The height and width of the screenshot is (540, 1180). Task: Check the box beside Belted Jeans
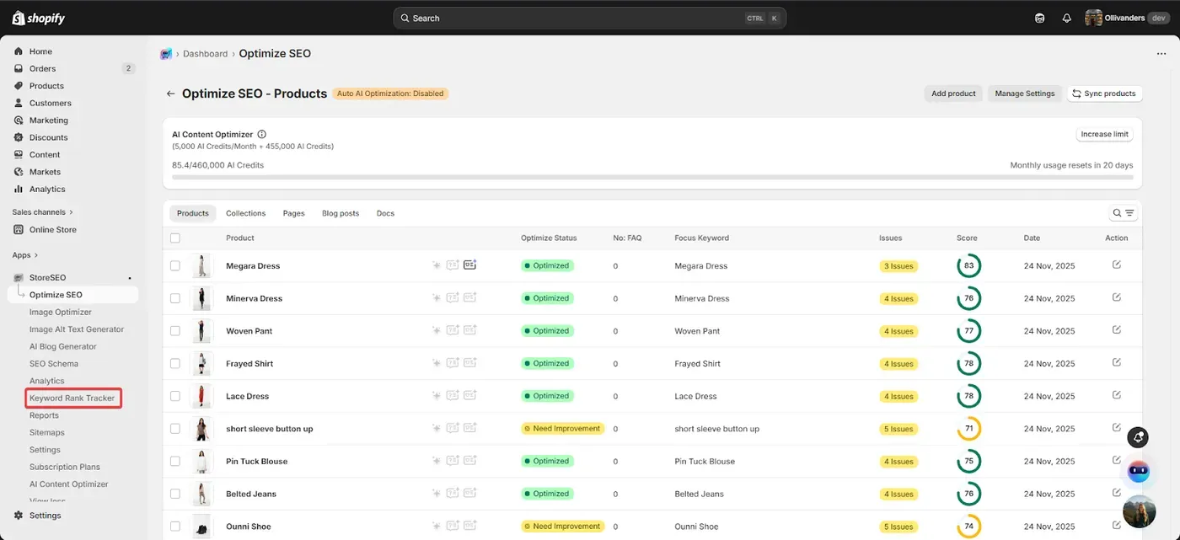click(x=175, y=494)
